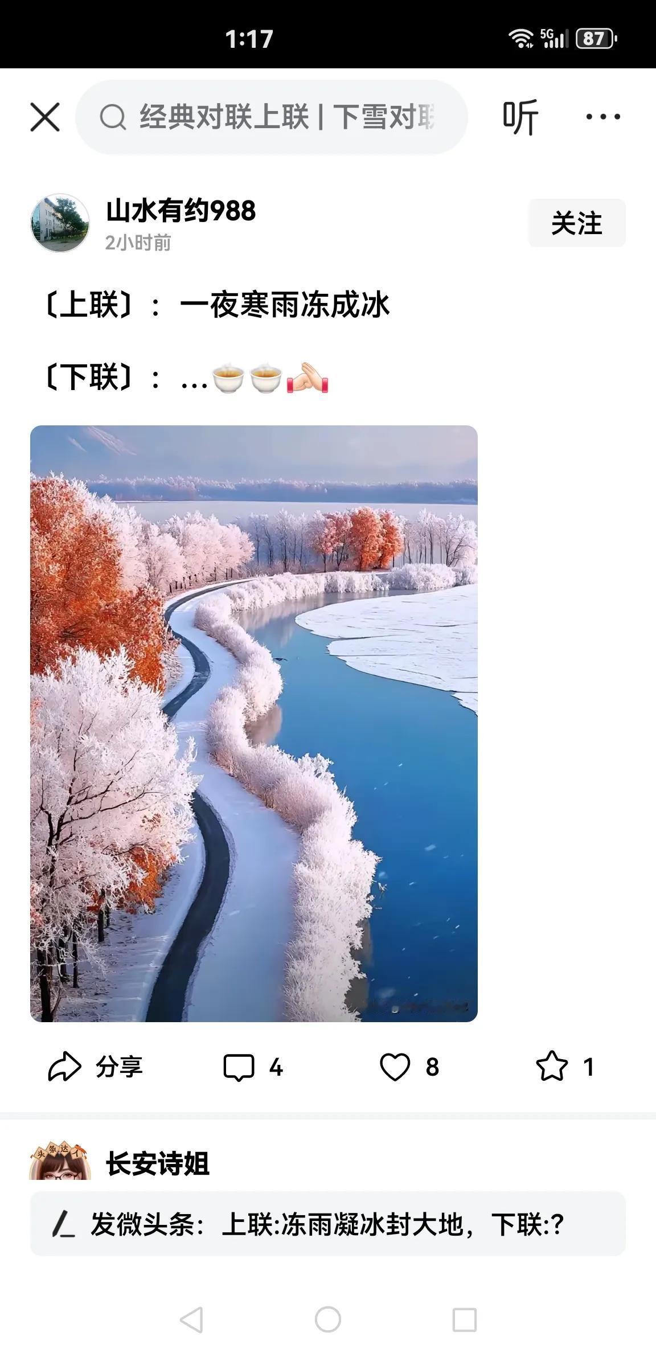This screenshot has height=1353, width=656.
Task: Tap the pencil compose icon
Action: [x=63, y=1224]
